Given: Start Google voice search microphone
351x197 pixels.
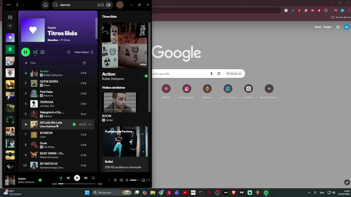Looking at the screenshot, I should [x=211, y=74].
